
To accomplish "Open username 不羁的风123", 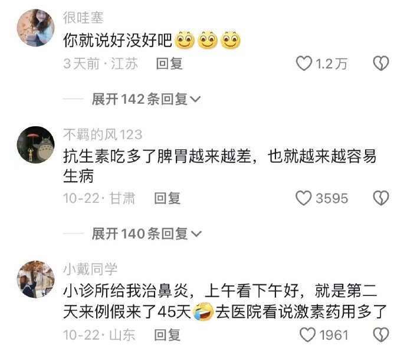I will coord(103,134).
